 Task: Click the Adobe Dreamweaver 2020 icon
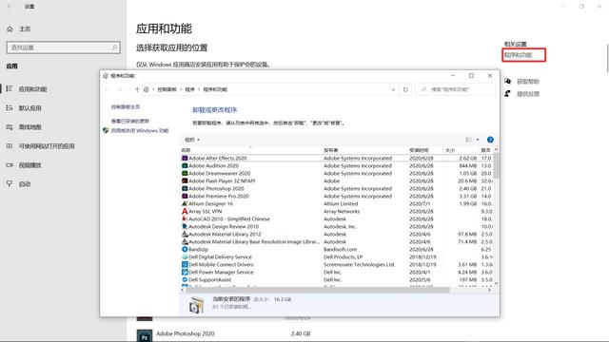coord(185,173)
